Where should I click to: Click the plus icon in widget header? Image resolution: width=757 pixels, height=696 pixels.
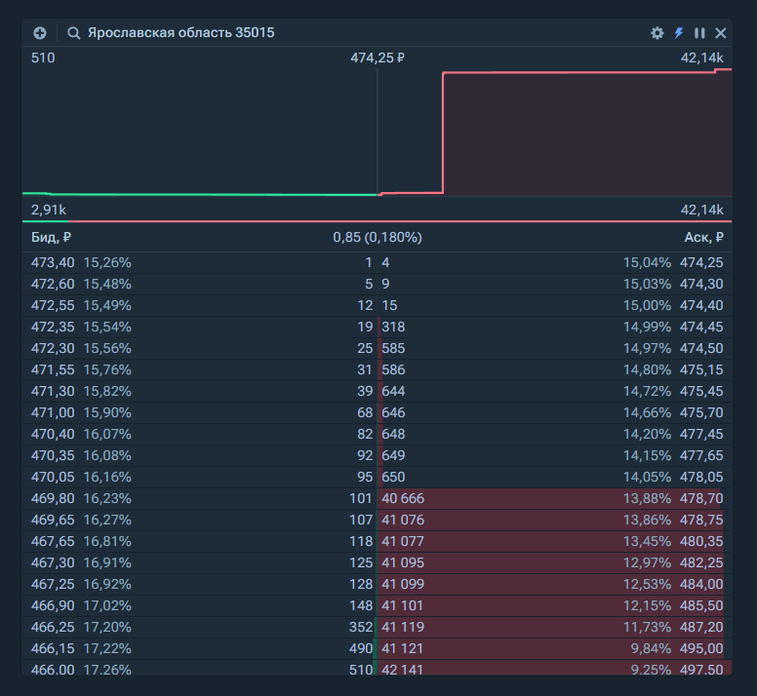coord(40,33)
